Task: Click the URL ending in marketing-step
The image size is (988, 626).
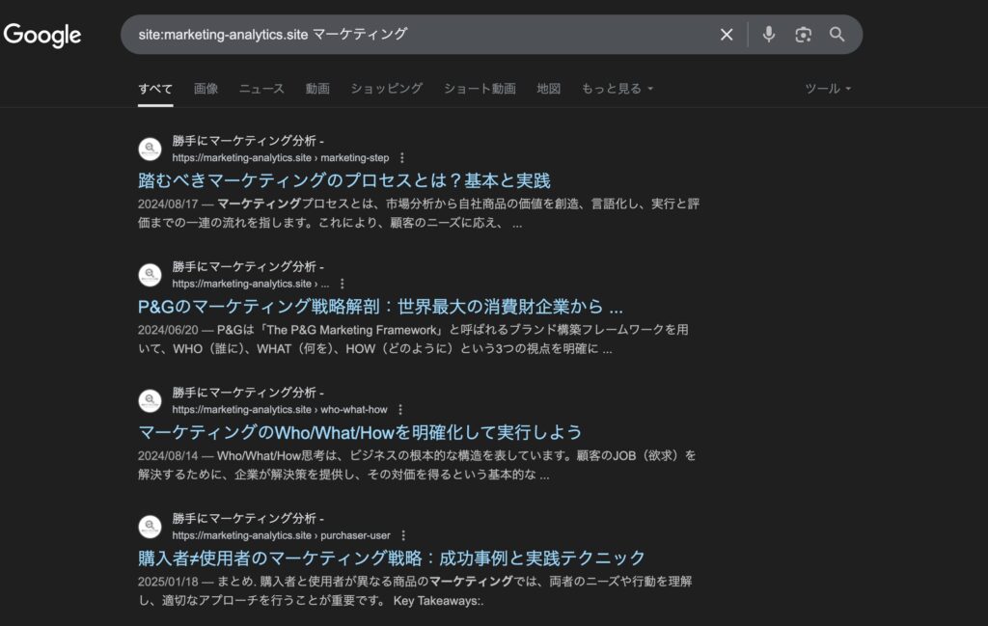Action: (x=281, y=158)
